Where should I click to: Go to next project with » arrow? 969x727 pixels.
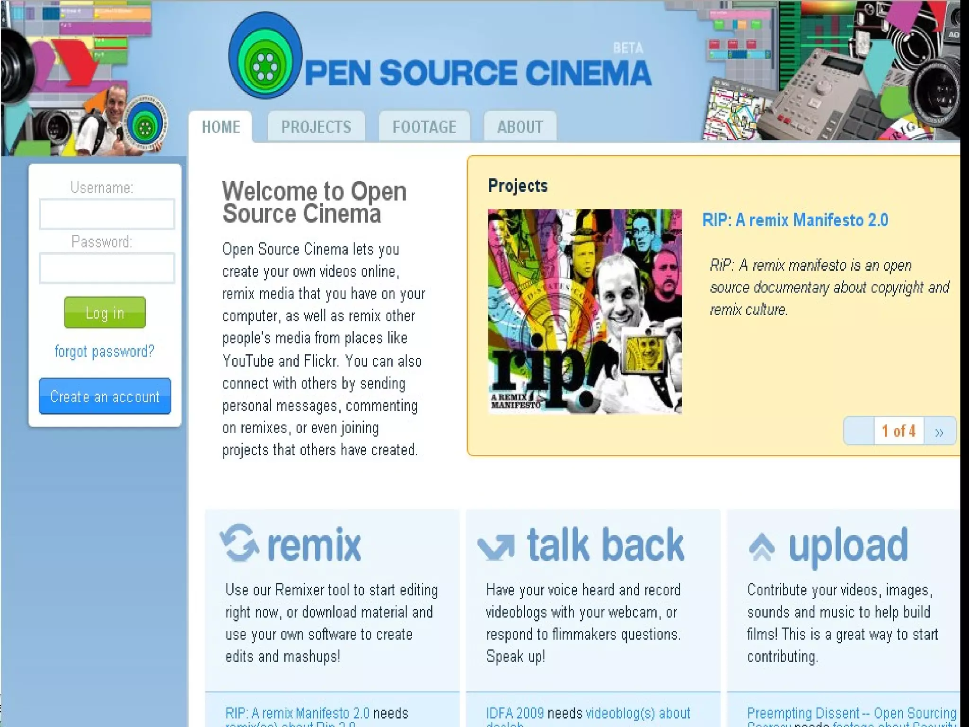coord(939,431)
